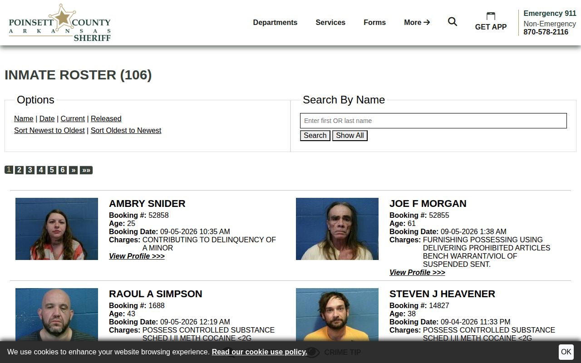Click the Show All button
The image size is (581, 363).
pos(350,136)
